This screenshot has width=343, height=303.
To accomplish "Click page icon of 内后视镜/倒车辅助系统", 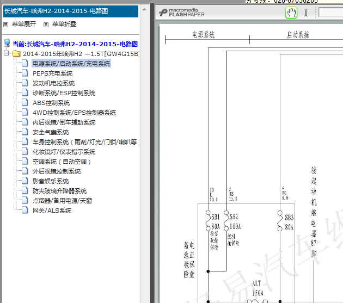I will [x=25, y=122].
